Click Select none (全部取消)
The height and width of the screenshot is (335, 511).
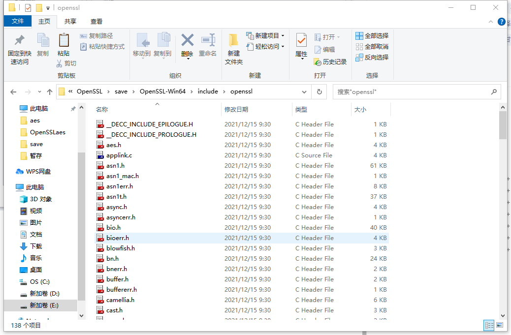(x=372, y=47)
